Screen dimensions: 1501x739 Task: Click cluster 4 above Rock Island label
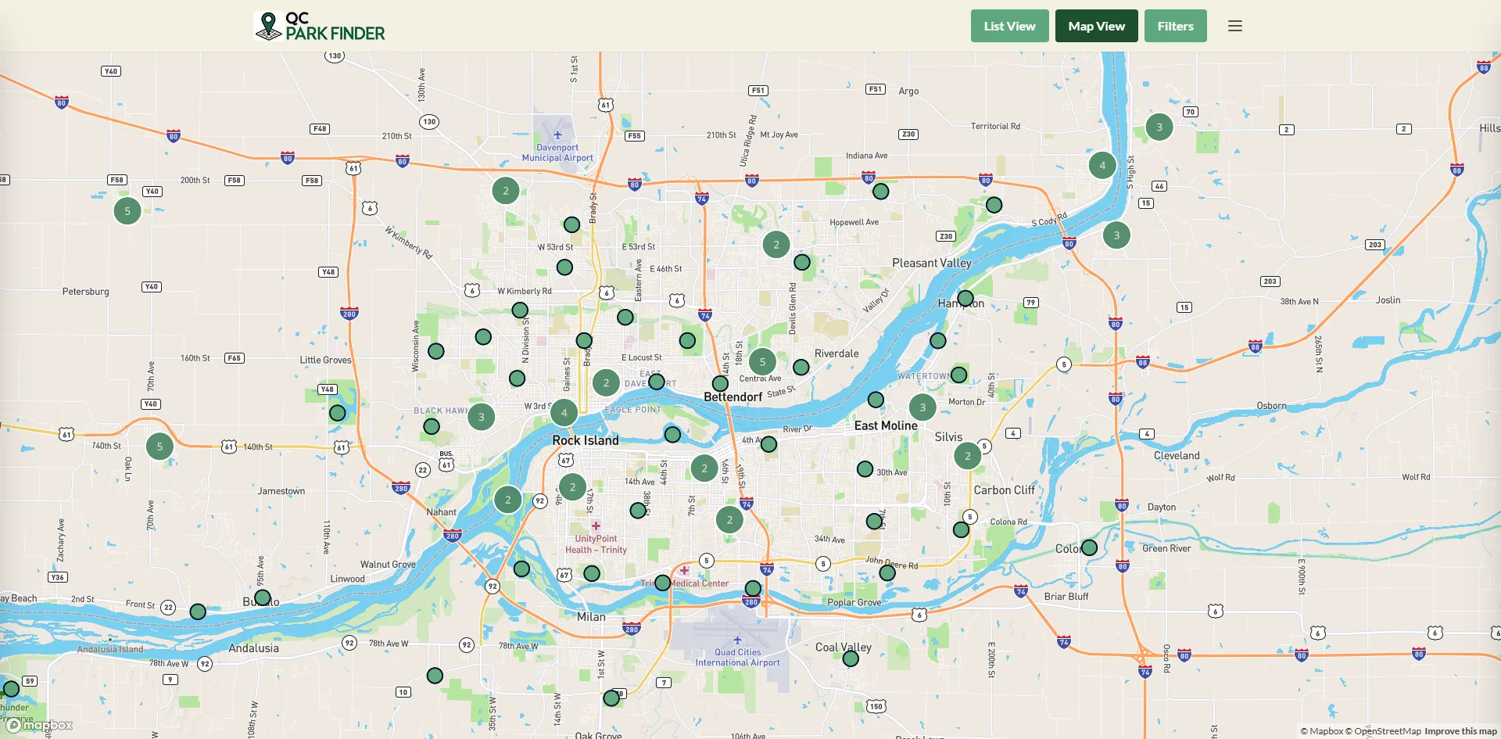coord(564,413)
